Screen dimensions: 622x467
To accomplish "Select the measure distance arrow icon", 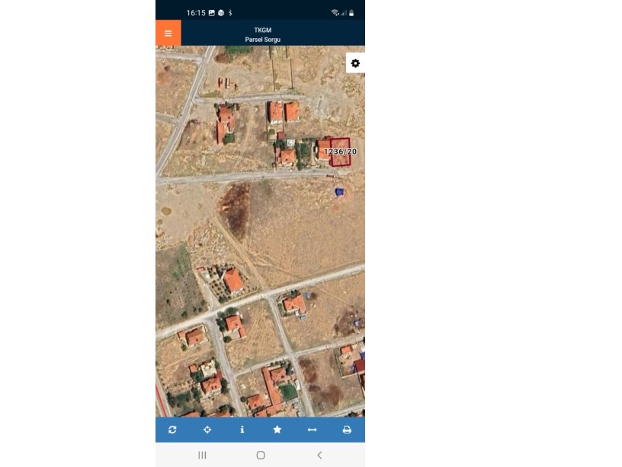I will click(313, 430).
